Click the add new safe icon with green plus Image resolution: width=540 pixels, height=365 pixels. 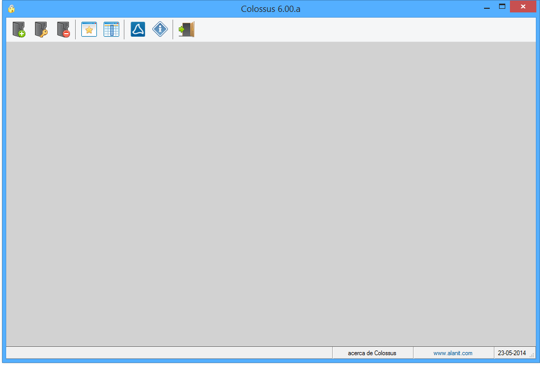pyautogui.click(x=19, y=30)
